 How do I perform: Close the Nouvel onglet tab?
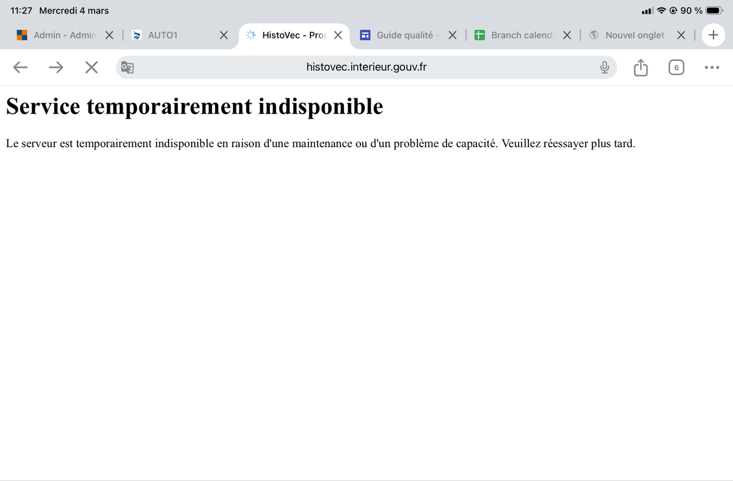(682, 35)
